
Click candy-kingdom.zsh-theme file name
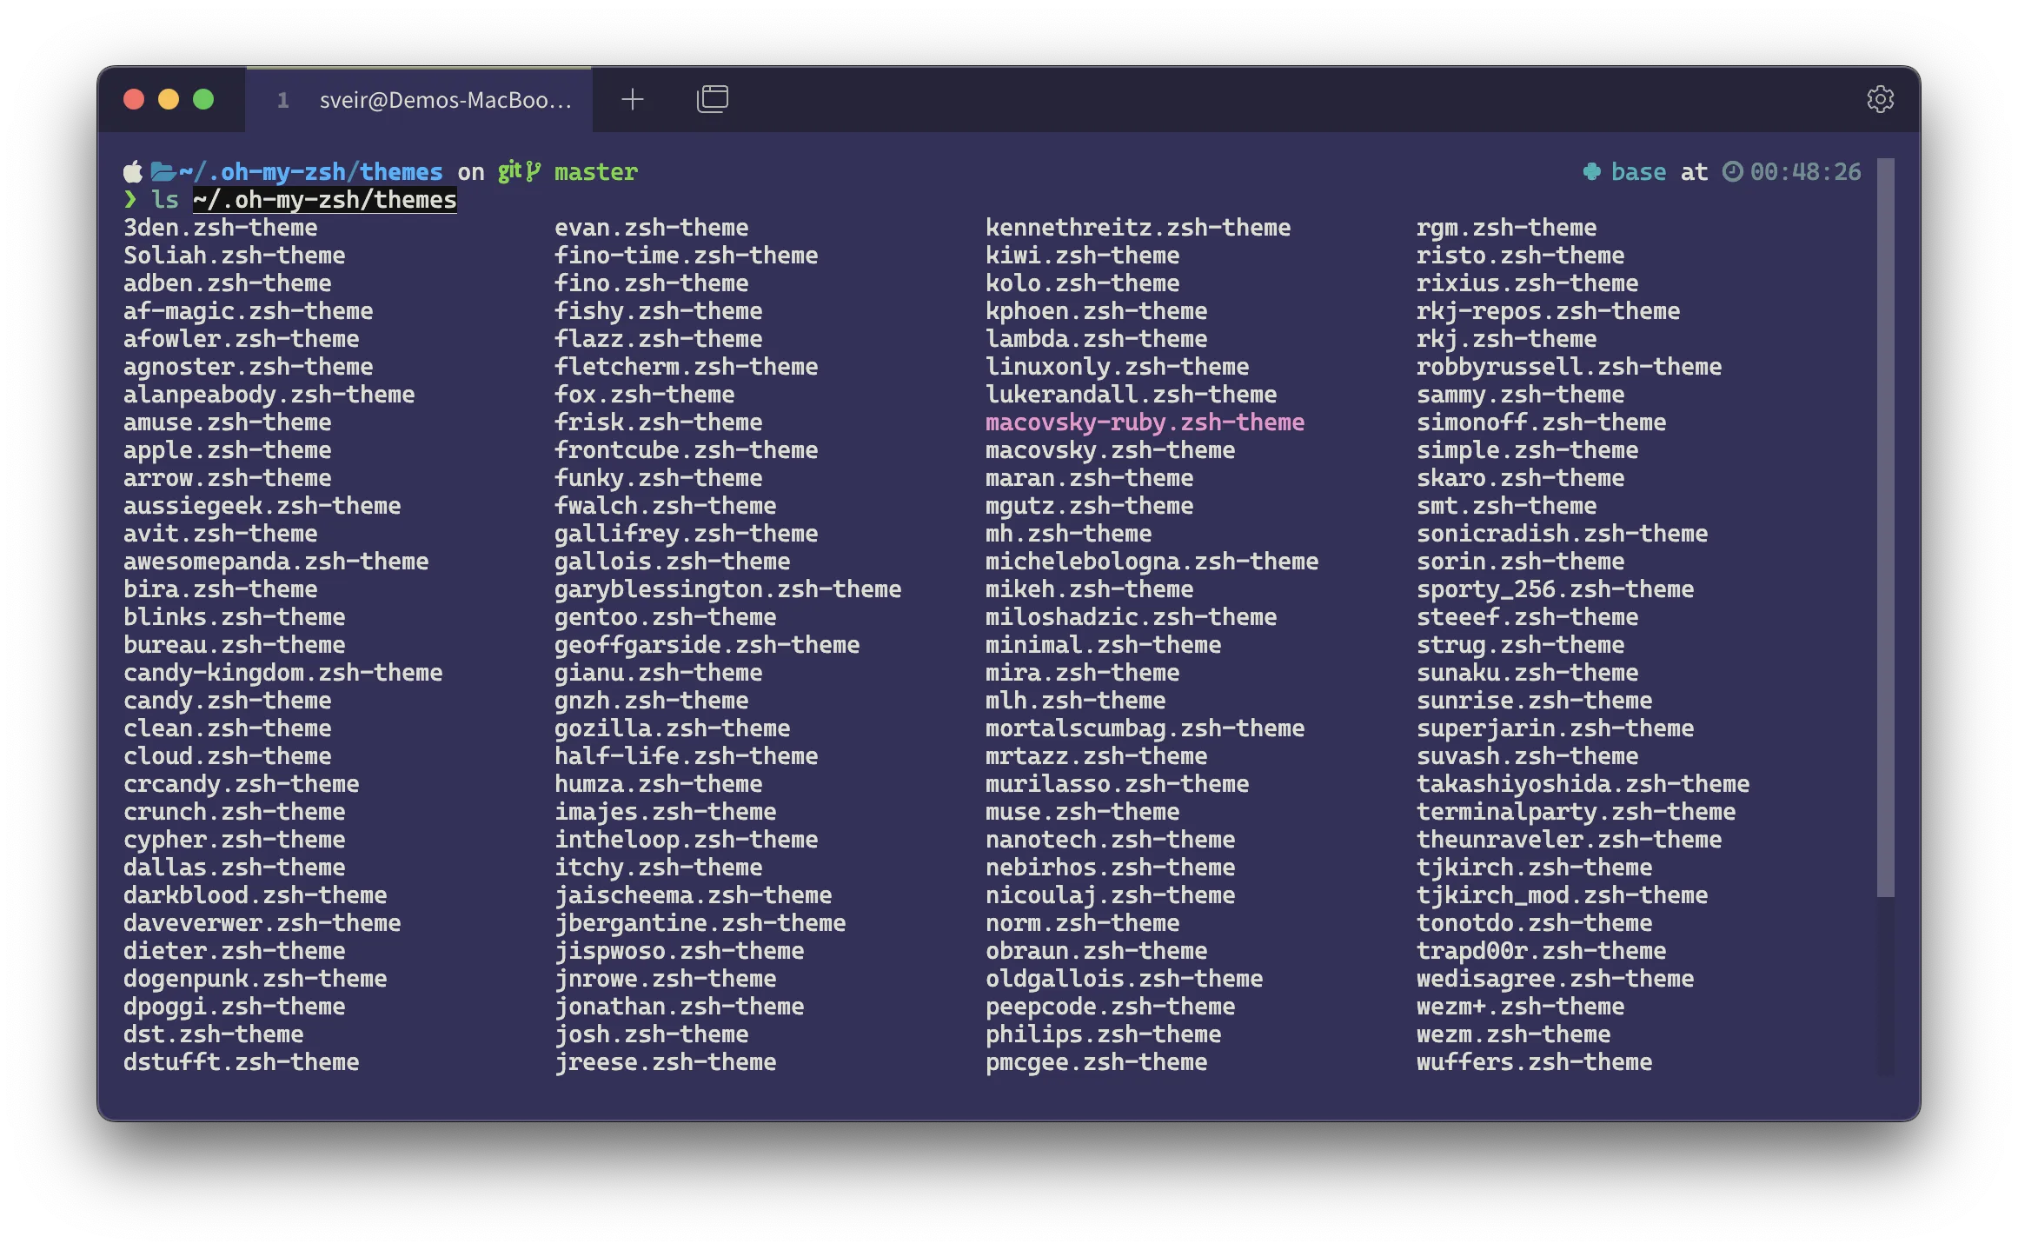tap(282, 673)
